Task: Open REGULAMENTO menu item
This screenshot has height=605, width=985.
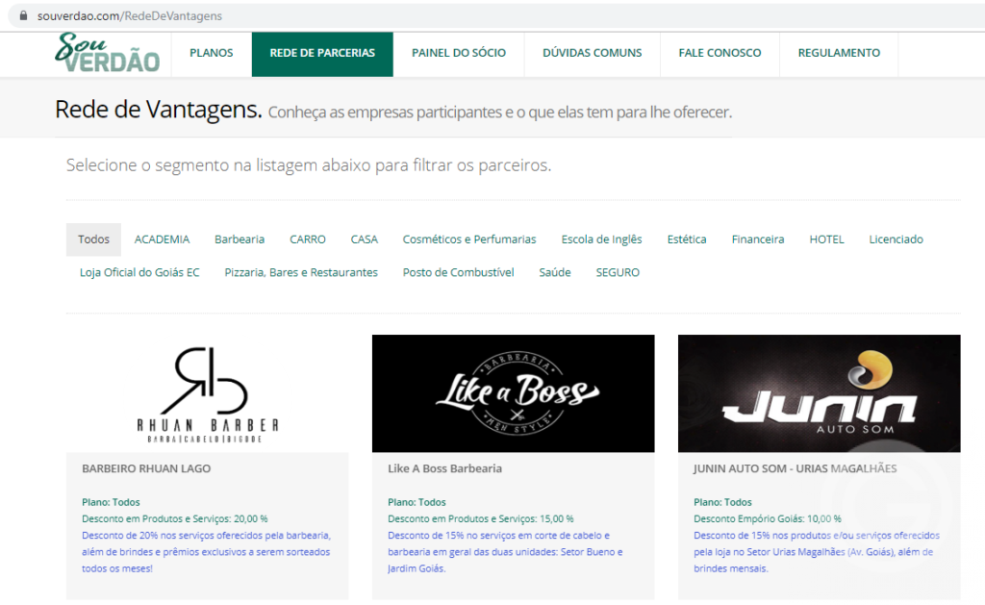Action: coord(839,54)
